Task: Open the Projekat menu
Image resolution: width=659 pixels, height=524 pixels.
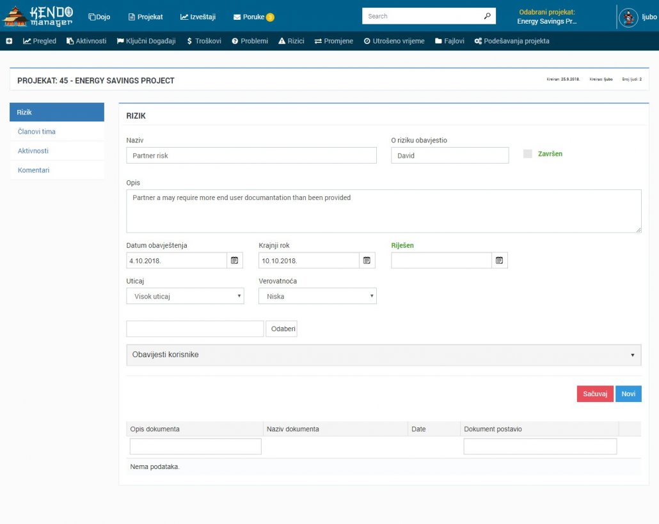Action: (145, 17)
